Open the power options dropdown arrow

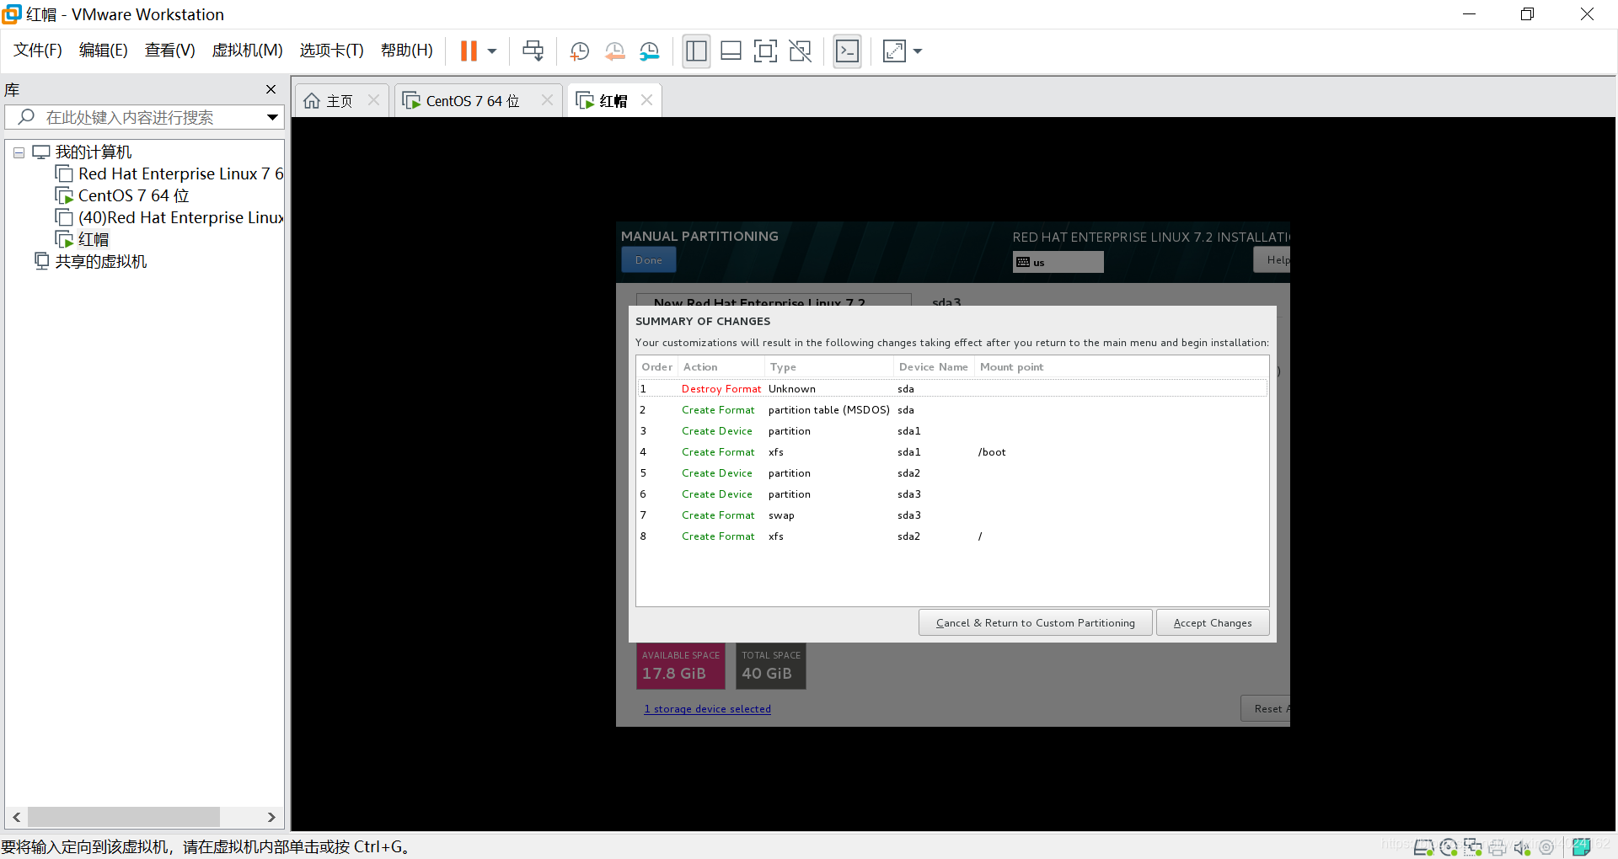pyautogui.click(x=492, y=51)
